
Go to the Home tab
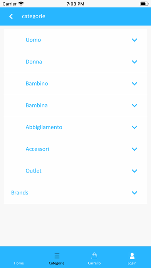click(19, 263)
